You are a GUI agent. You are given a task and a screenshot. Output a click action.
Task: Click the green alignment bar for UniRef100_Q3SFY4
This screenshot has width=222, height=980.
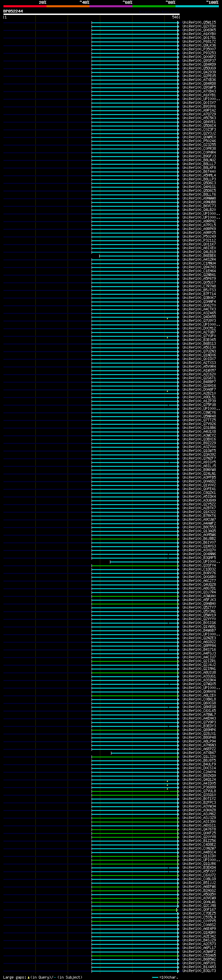pyautogui.click(x=135, y=565)
